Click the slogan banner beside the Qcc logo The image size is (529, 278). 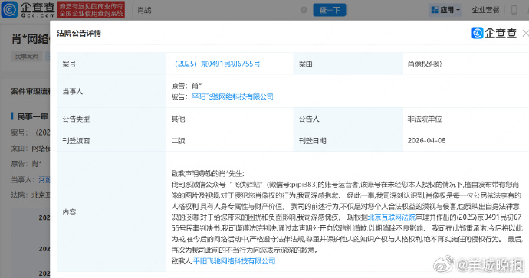(x=91, y=9)
